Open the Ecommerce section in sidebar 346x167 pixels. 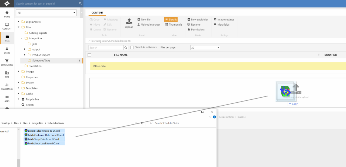tap(7, 62)
